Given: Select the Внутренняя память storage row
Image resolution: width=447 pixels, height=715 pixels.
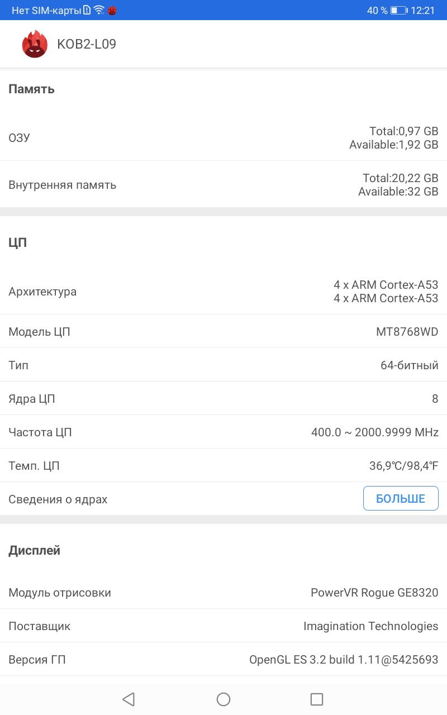Looking at the screenshot, I should point(223,185).
